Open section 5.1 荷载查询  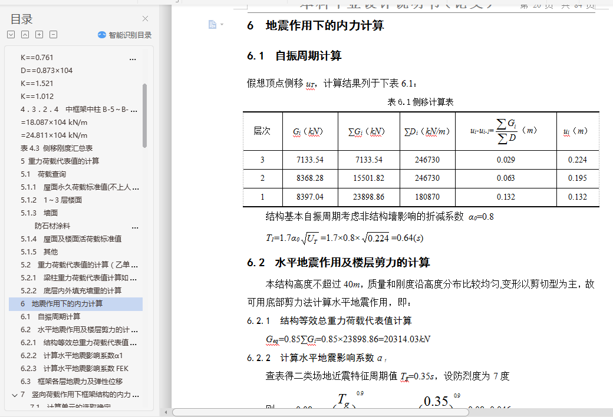point(43,174)
